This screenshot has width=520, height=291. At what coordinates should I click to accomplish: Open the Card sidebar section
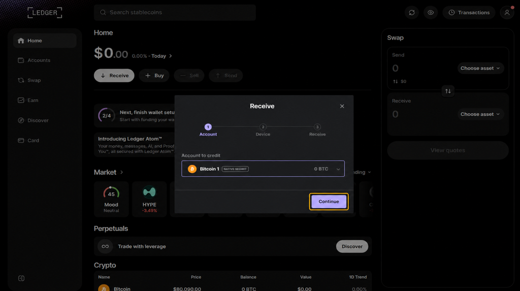coord(45,140)
